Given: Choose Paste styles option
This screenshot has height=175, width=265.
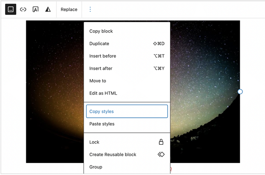Looking at the screenshot, I should [x=127, y=124].
